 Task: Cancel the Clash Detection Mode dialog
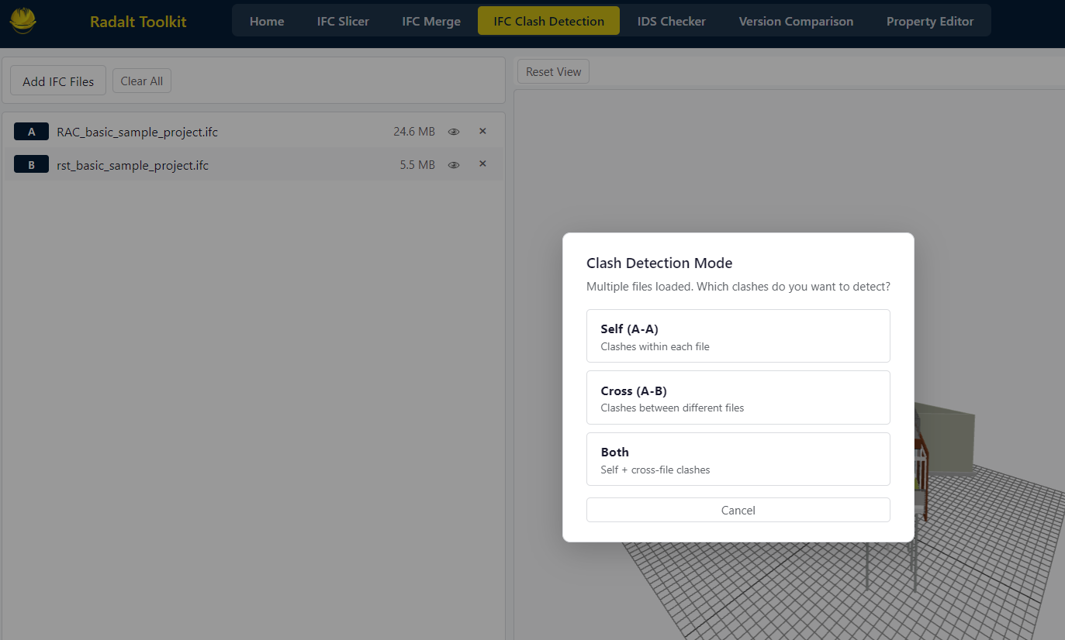[738, 510]
